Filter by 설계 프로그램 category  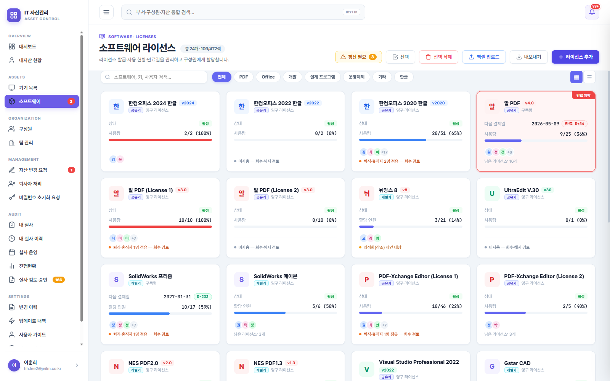[x=323, y=77]
